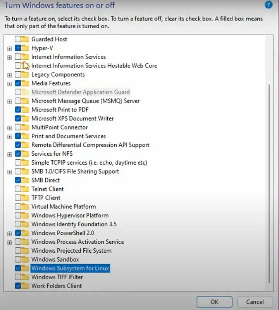
Task: Uncheck Microsoft Print to PDF checkbox
Action: (x=18, y=110)
